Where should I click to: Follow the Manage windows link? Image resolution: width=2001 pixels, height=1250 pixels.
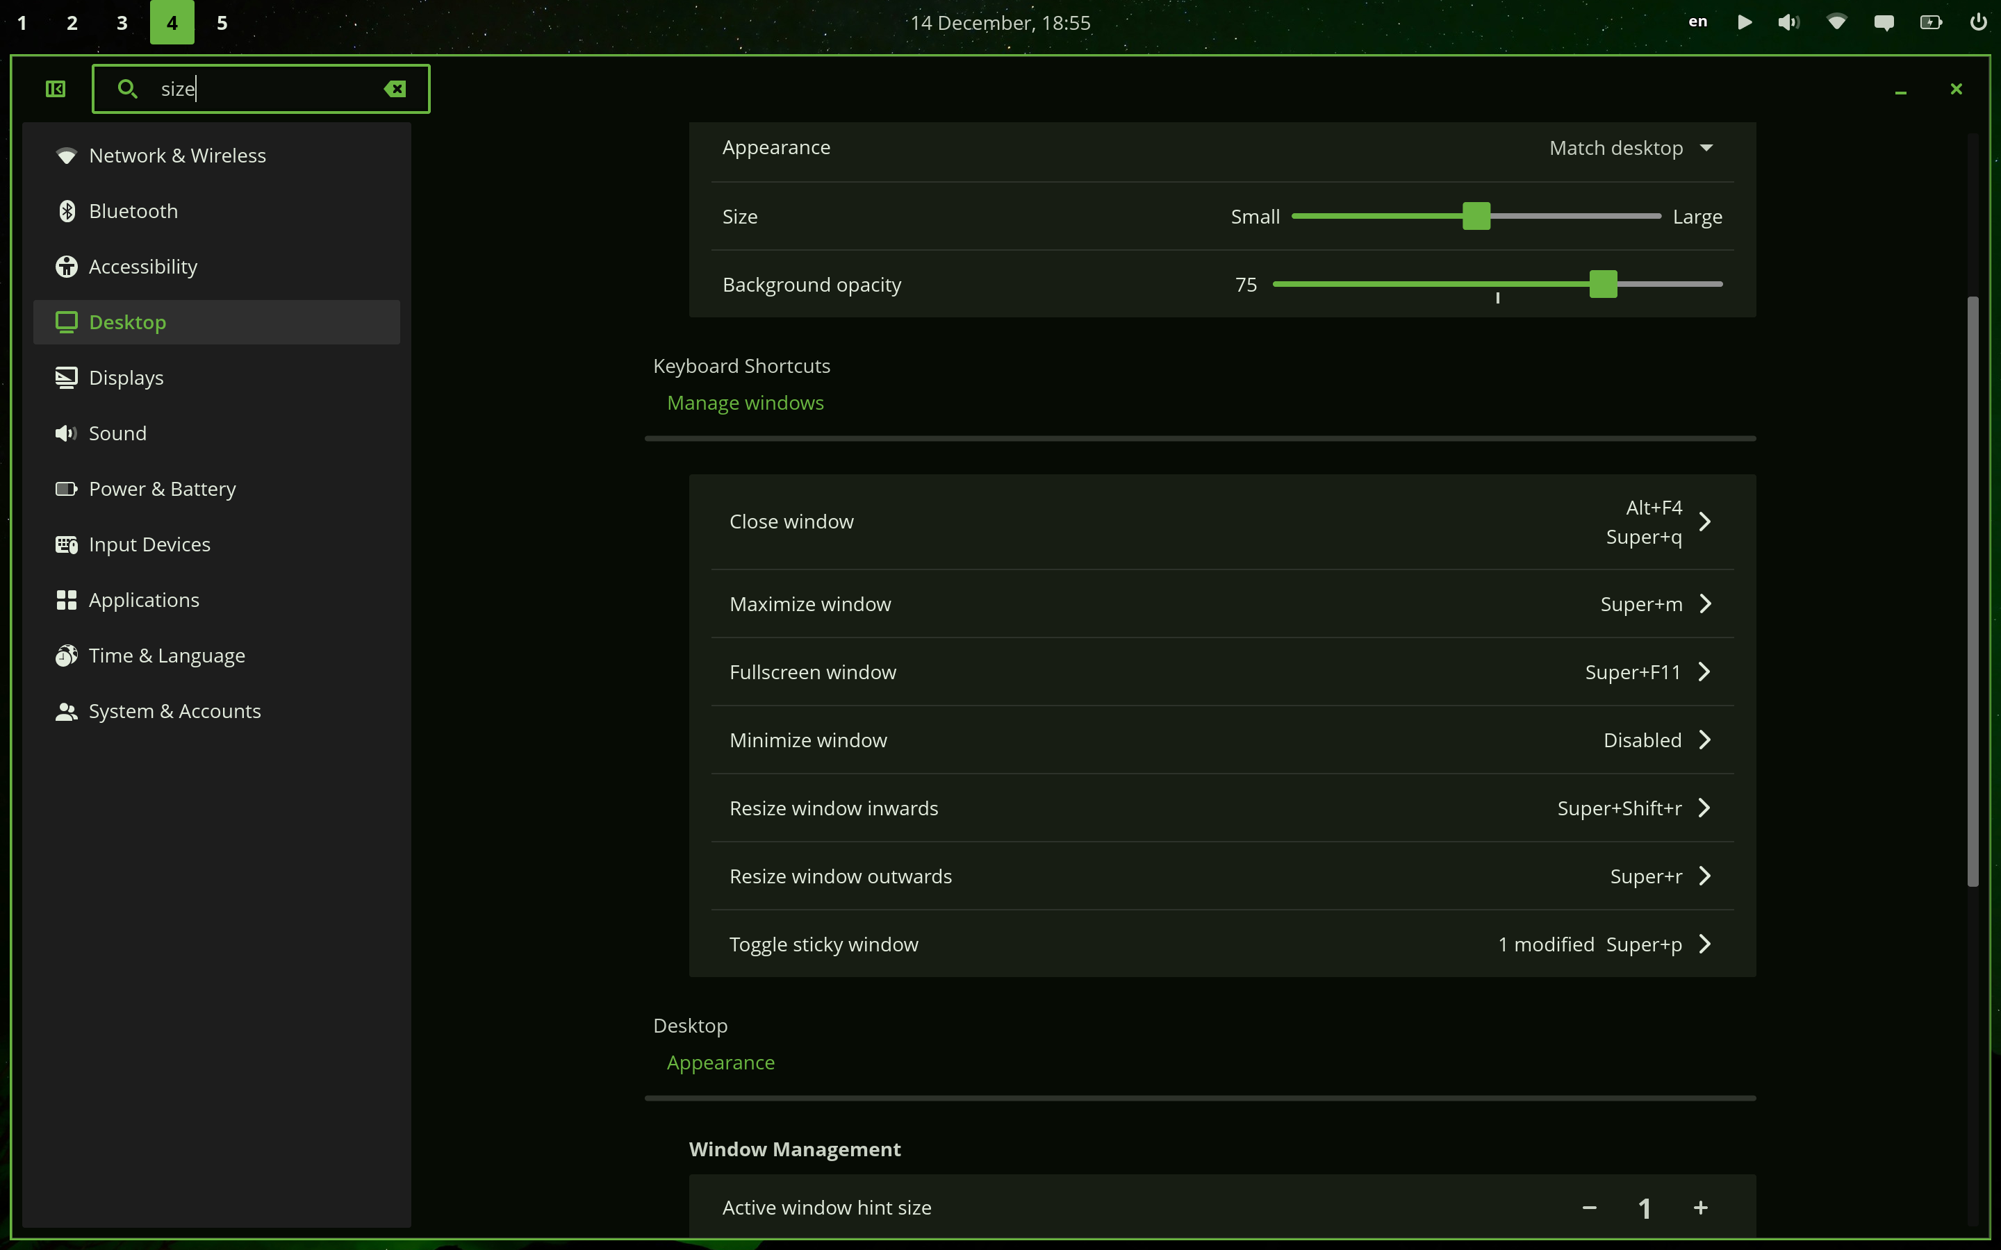point(745,403)
